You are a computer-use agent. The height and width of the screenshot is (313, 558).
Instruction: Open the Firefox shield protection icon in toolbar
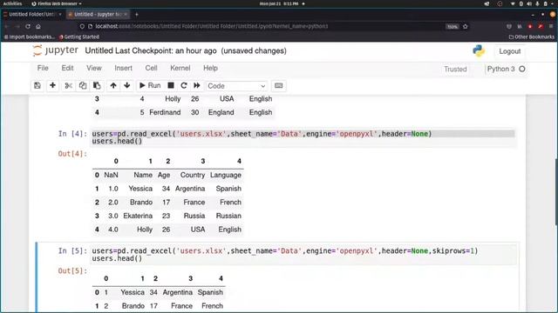click(x=509, y=27)
